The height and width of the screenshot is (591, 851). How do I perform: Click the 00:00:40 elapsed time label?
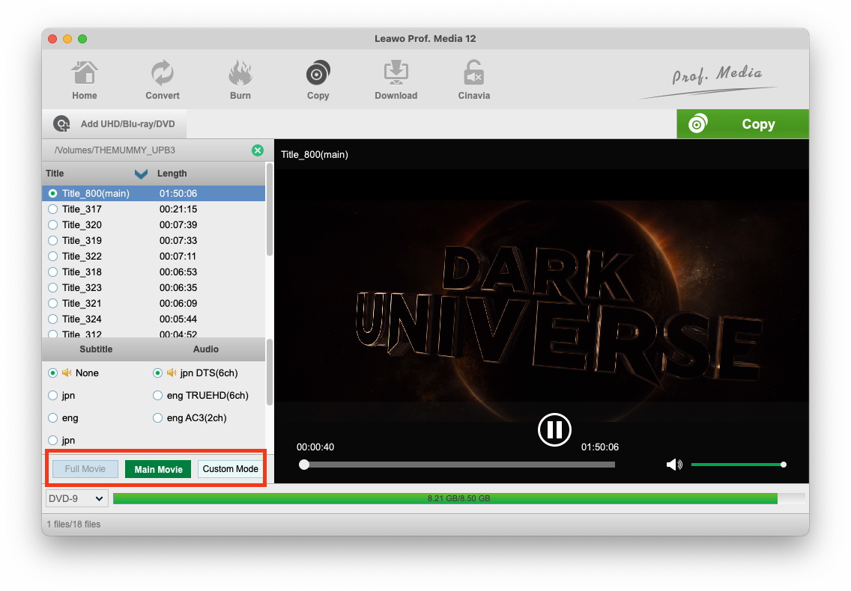tap(315, 447)
